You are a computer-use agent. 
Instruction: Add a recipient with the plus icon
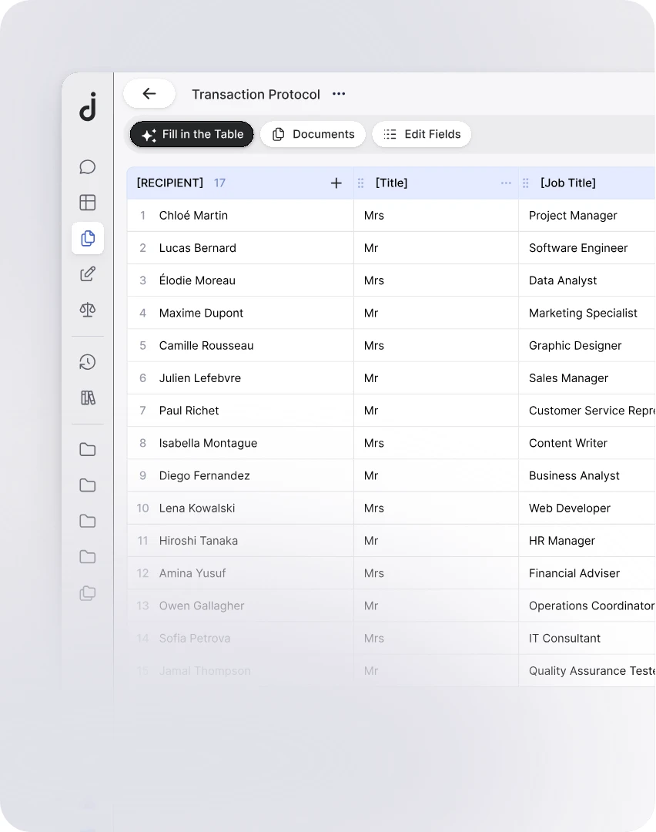(336, 183)
